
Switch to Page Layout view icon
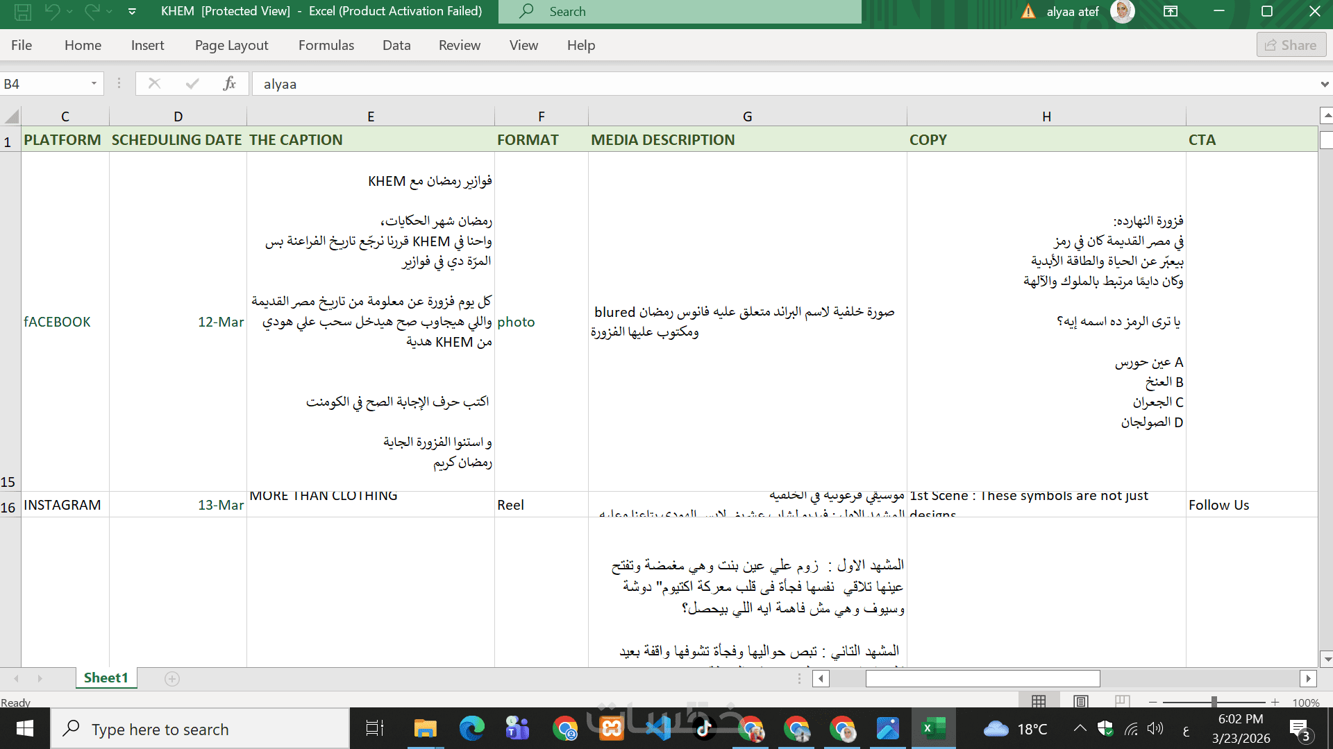click(1081, 701)
